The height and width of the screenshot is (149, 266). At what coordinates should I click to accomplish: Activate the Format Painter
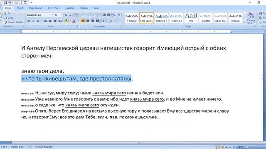(x=14, y=22)
